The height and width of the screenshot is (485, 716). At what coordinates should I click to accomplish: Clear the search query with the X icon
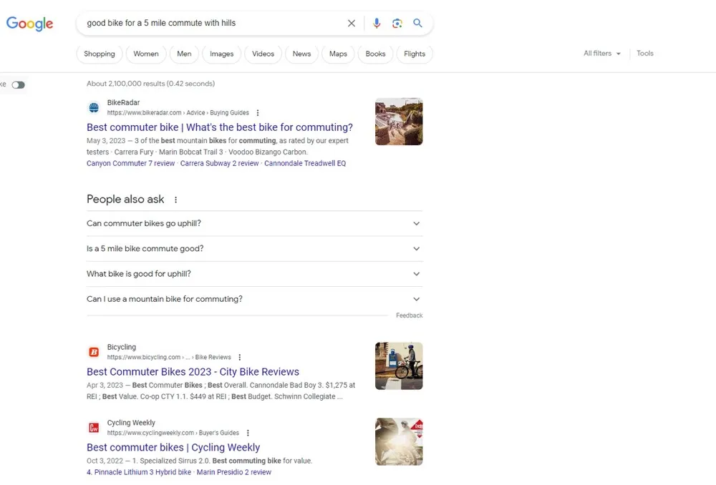[351, 24]
